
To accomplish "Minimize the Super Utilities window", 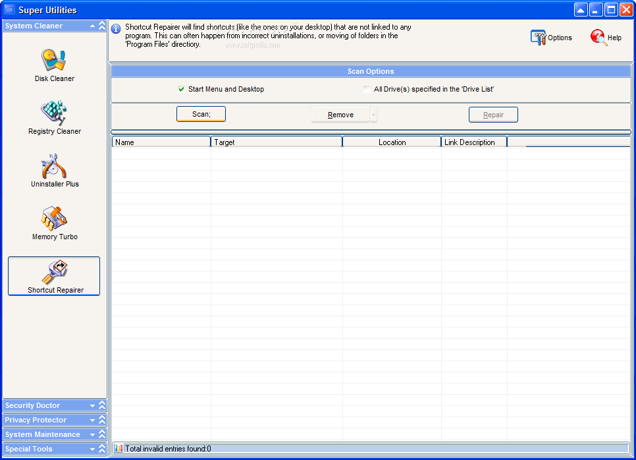I will pos(595,10).
